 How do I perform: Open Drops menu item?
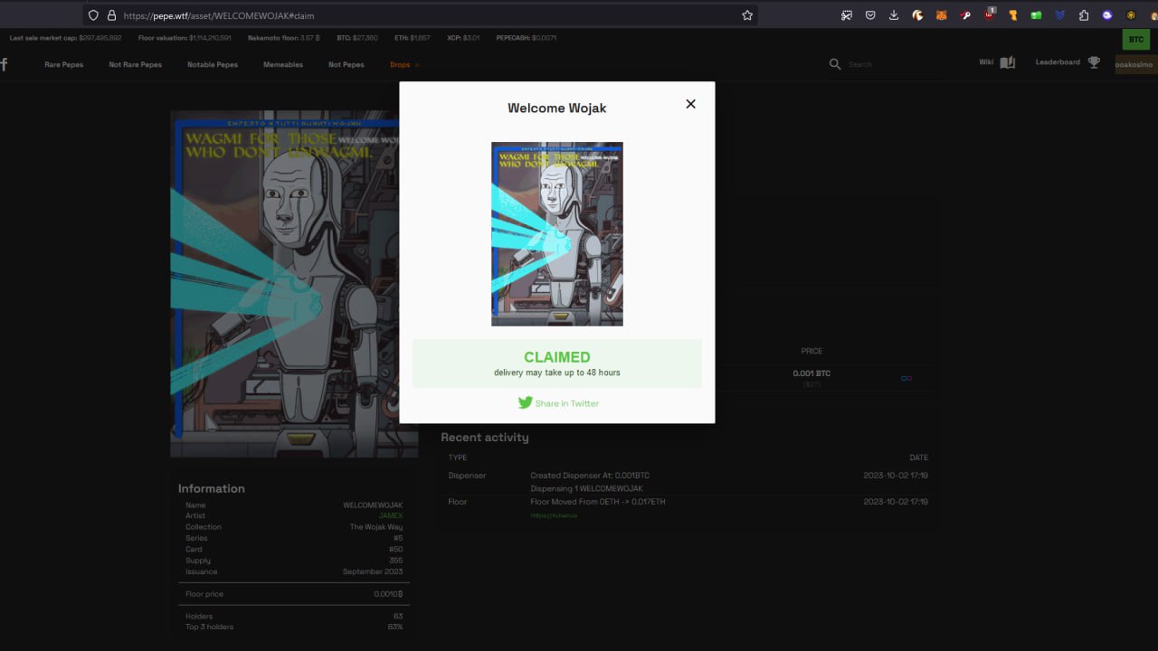[x=400, y=64]
